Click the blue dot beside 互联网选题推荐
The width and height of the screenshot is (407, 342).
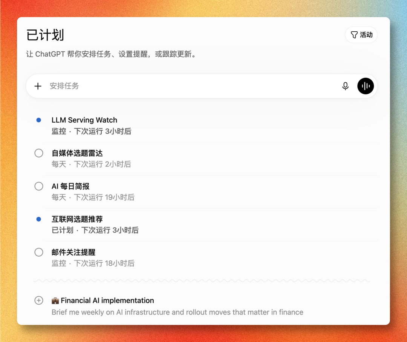39,219
